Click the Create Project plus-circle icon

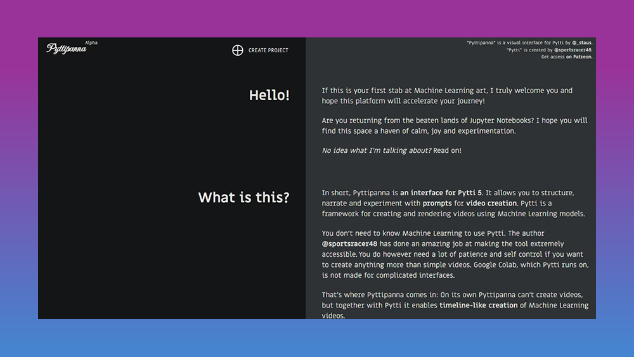pos(238,50)
